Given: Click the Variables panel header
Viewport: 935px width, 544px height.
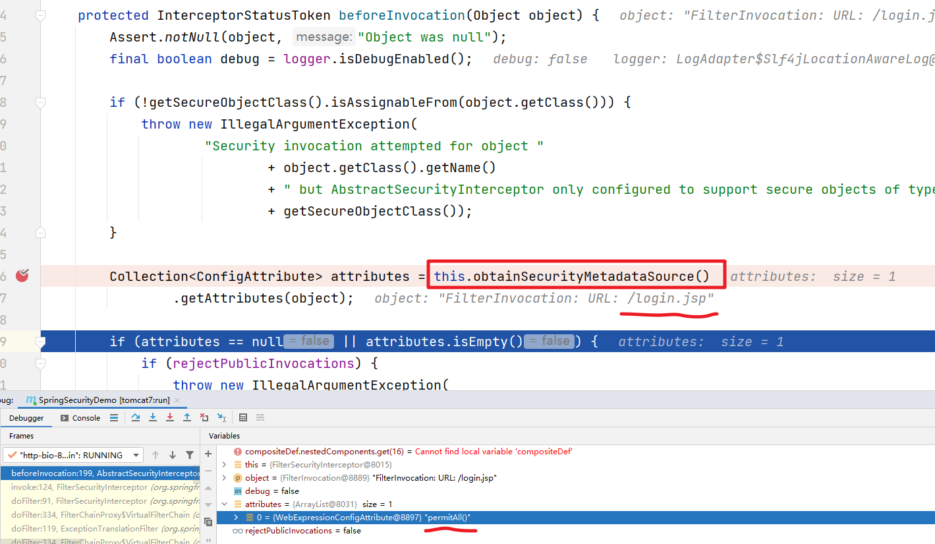Looking at the screenshot, I should pos(225,436).
